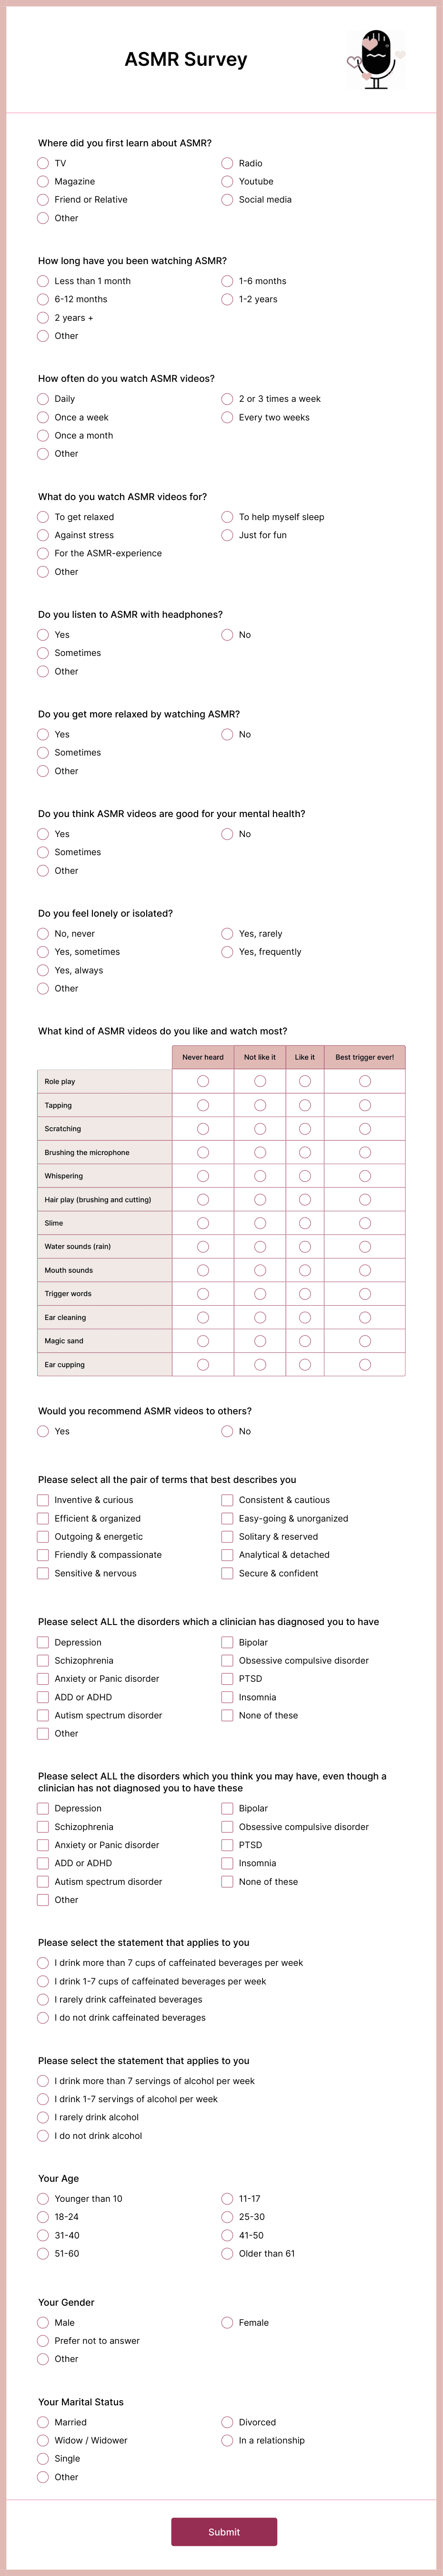Choose 'Less than 1 month' watching duration
Viewport: 443px width, 2576px height.
click(x=43, y=281)
